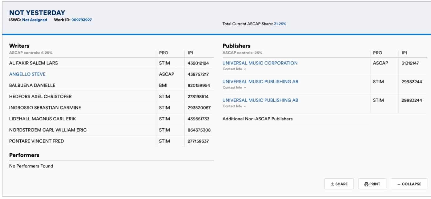The height and width of the screenshot is (199, 431).
Task: Click the ISWC Not Assigned value
Action: click(x=34, y=20)
